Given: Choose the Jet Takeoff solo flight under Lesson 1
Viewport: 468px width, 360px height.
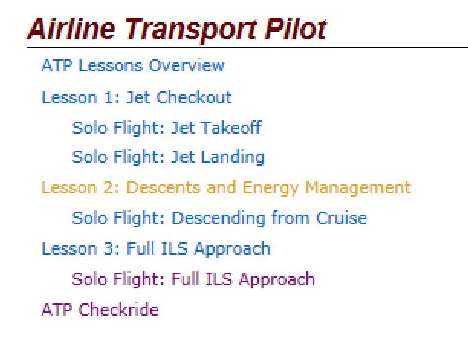Looking at the screenshot, I should [167, 127].
